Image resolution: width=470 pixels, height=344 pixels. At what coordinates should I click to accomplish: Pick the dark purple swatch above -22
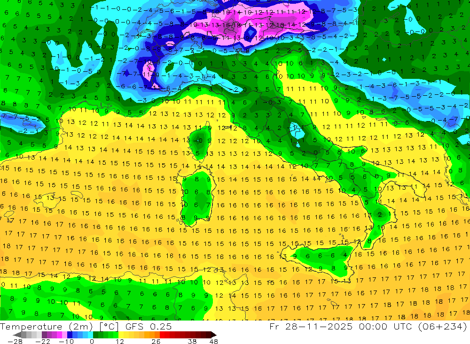(x=44, y=335)
